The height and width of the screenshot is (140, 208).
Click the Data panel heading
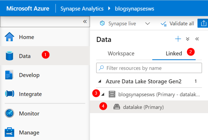click(104, 40)
